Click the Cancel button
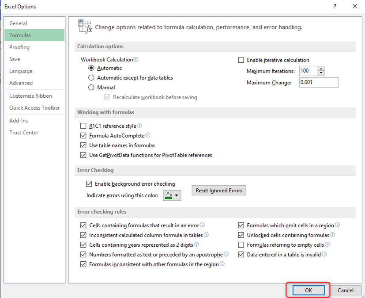The height and width of the screenshot is (298, 365). tap(346, 290)
